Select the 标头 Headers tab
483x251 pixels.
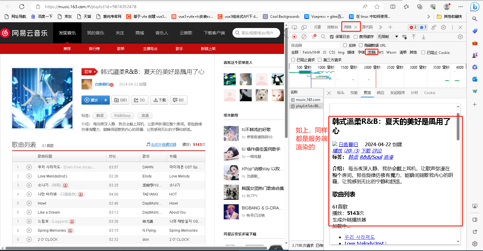click(x=341, y=93)
